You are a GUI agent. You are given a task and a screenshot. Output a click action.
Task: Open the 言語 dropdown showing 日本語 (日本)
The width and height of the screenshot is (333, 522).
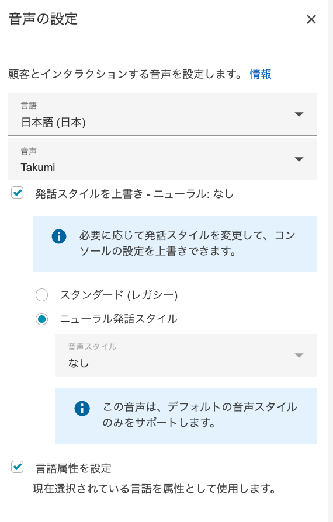coord(162,114)
